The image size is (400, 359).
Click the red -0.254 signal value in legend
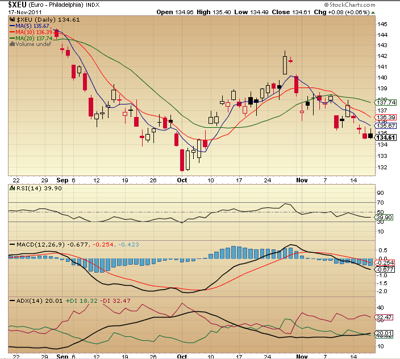pos(103,244)
